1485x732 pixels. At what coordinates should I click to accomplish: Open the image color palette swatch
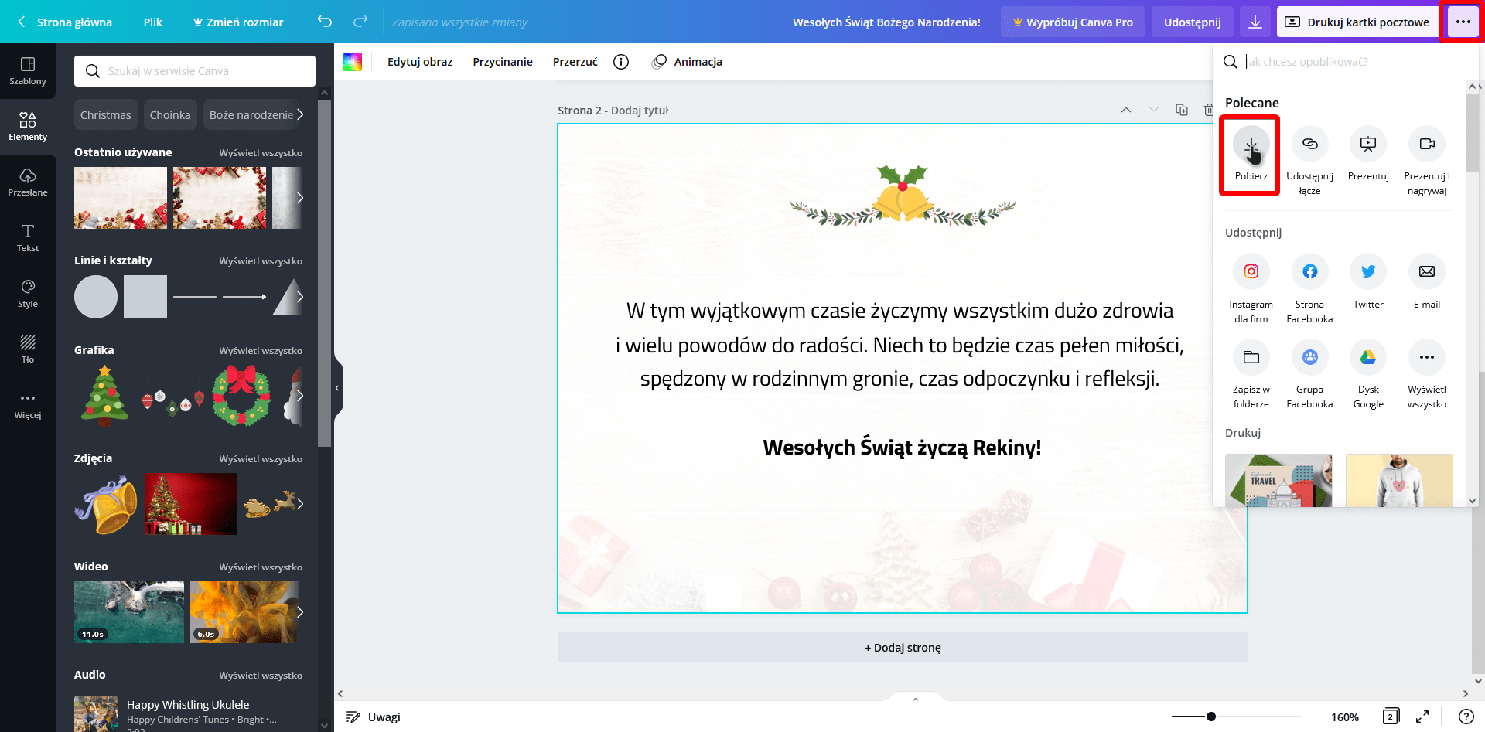tap(353, 62)
